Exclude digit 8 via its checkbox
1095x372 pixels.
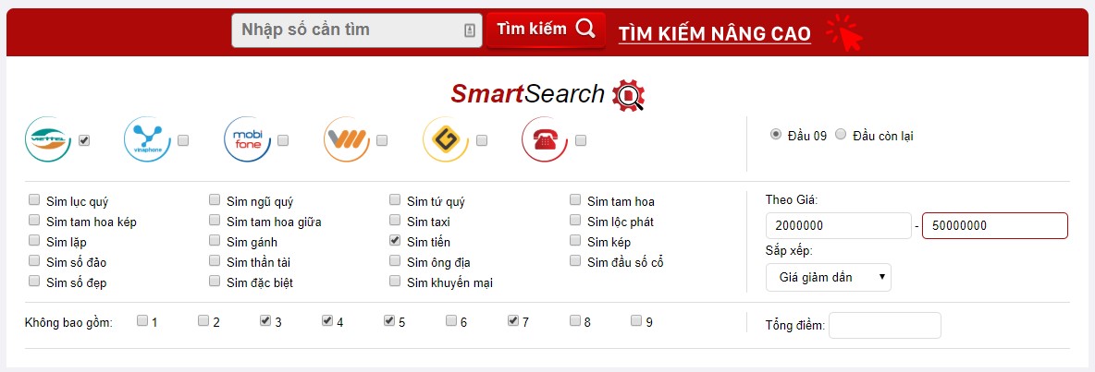click(x=574, y=321)
